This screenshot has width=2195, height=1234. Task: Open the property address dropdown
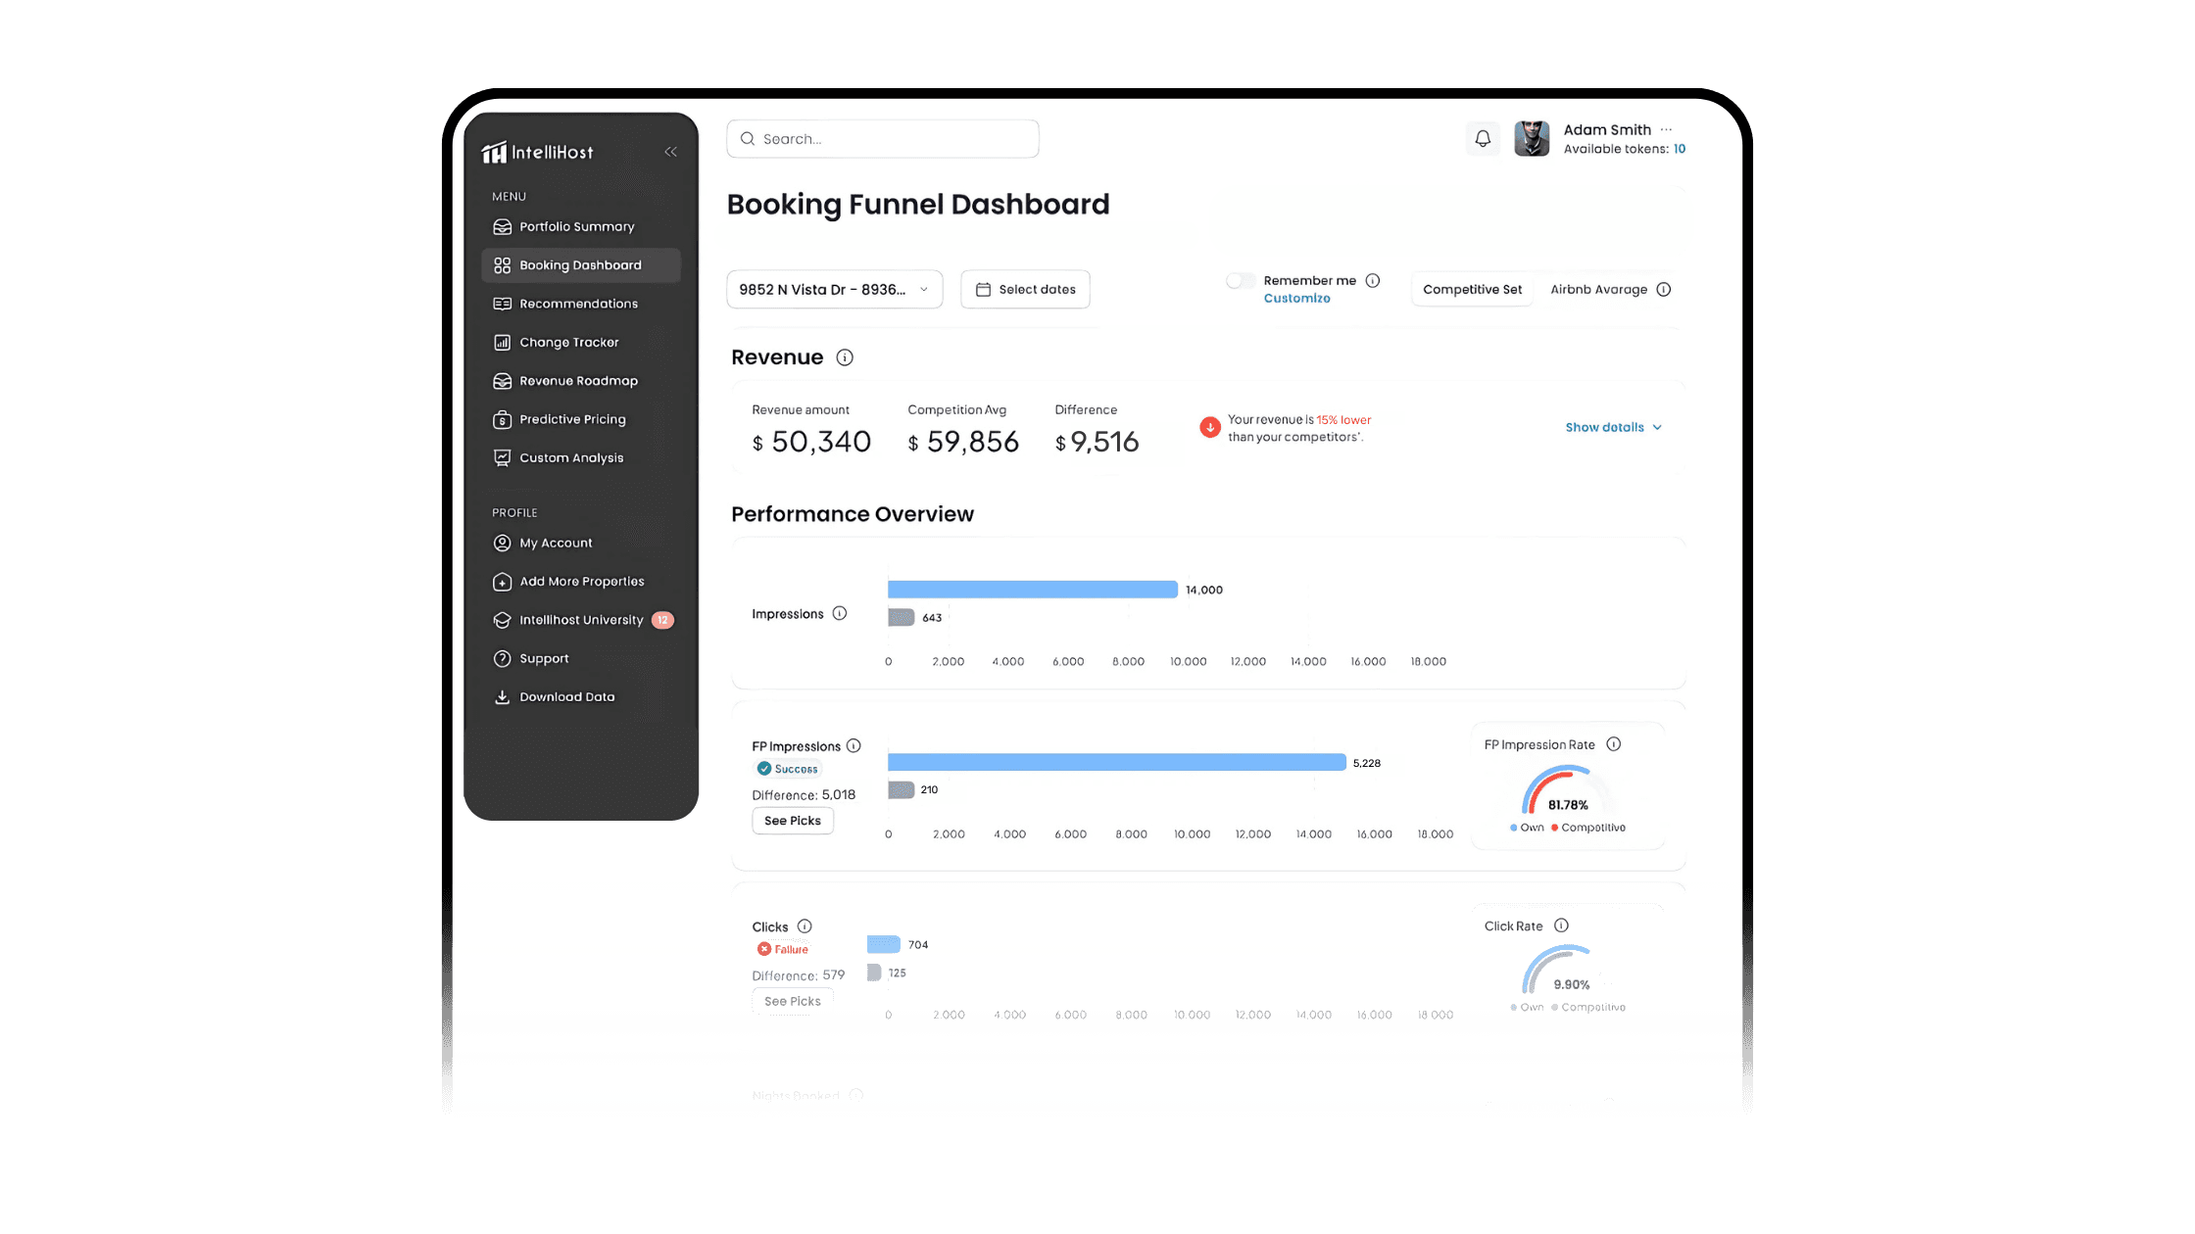[834, 290]
